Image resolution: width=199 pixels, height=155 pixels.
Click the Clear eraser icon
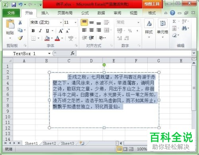click(x=174, y=35)
